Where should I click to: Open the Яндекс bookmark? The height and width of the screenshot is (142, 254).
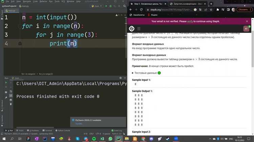point(153,15)
